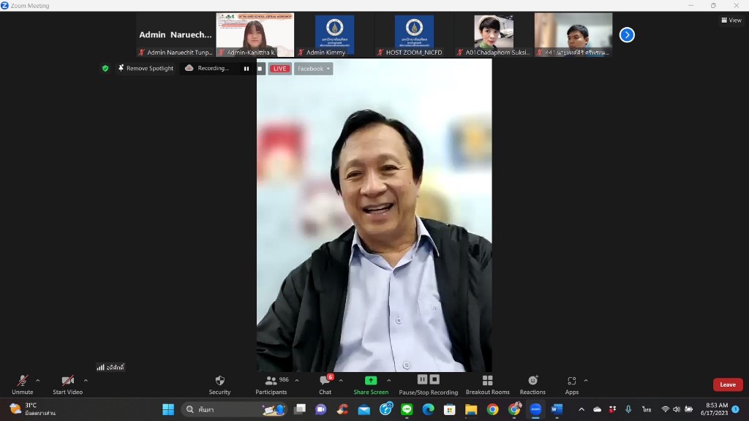This screenshot has height=421, width=749.
Task: Click Remove Spotlight
Action: tap(146, 68)
